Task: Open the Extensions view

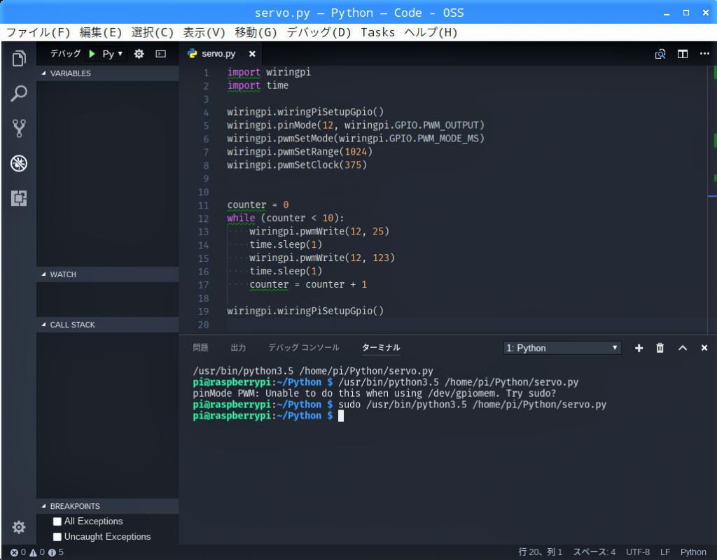Action: pos(19,198)
